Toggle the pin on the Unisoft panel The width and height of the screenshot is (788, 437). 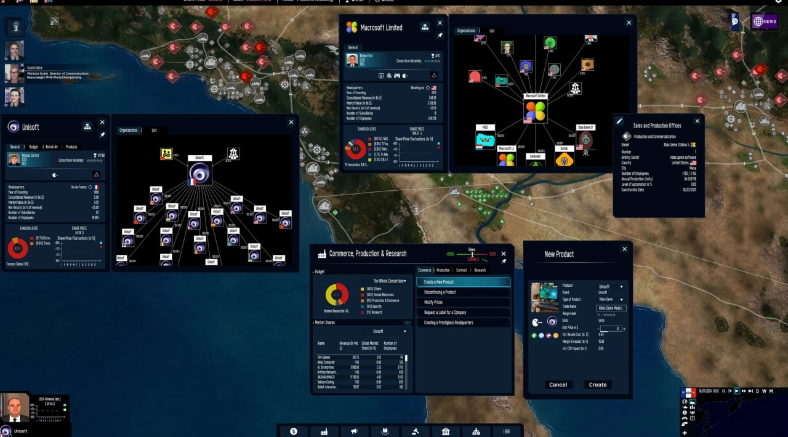click(x=102, y=134)
